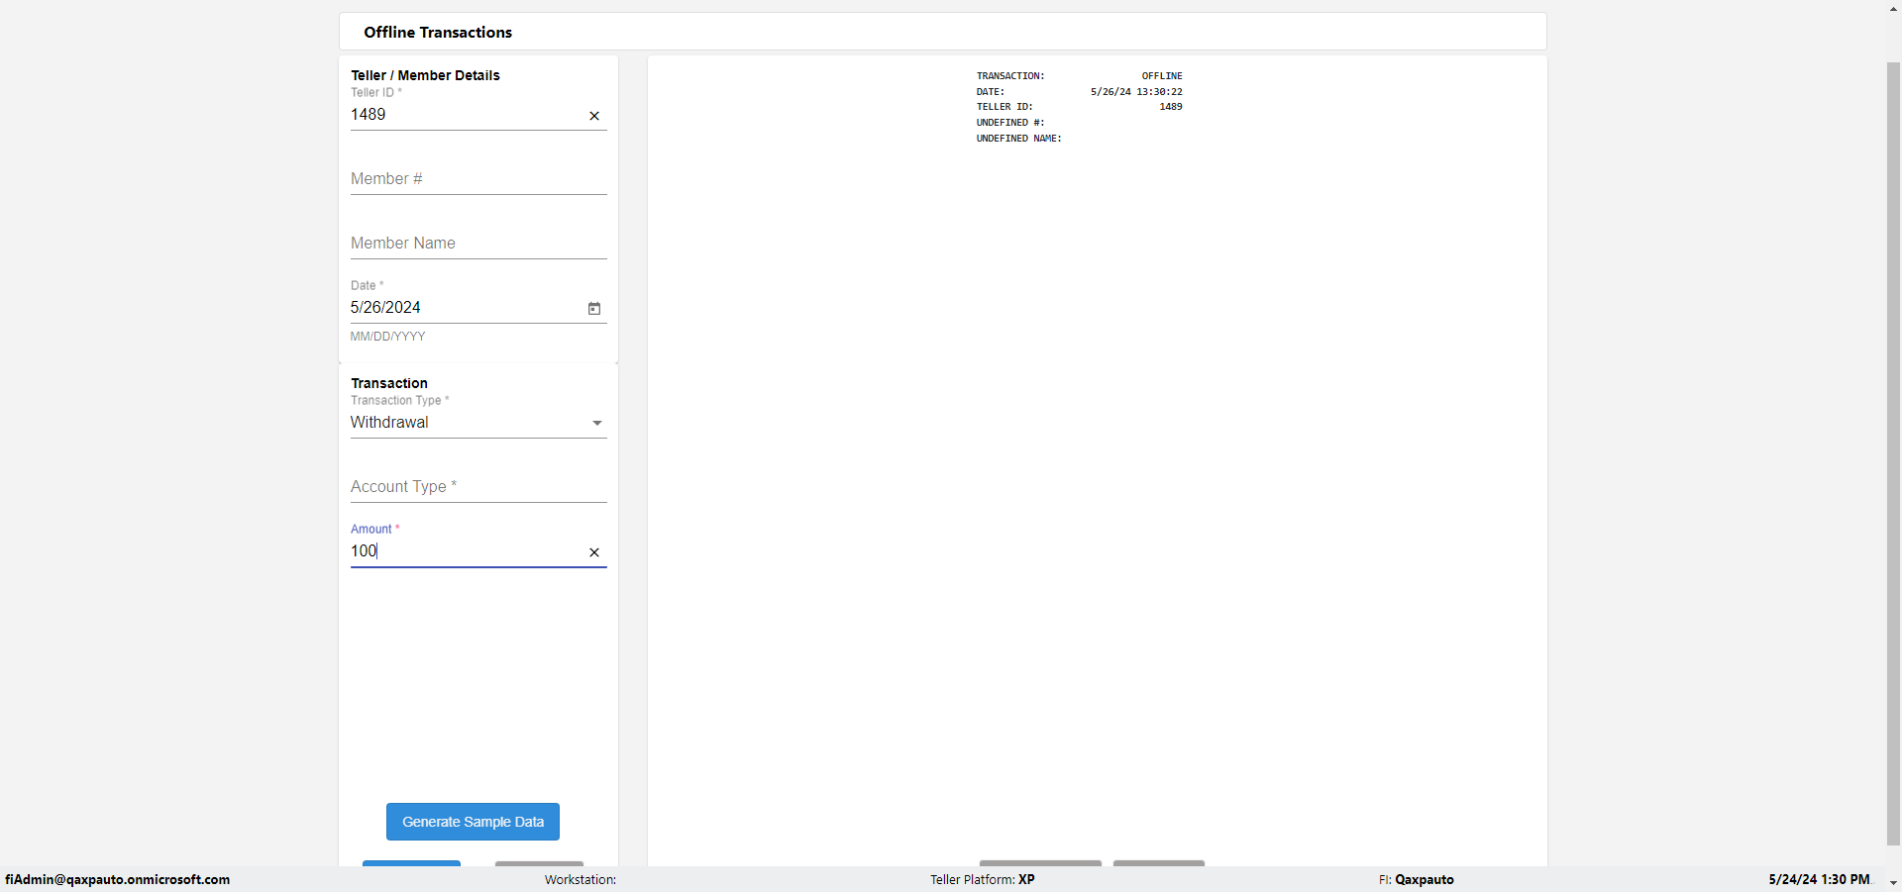The width and height of the screenshot is (1902, 892).
Task: Click the scroll up arrow in the scrollbar
Action: [x=1893, y=9]
